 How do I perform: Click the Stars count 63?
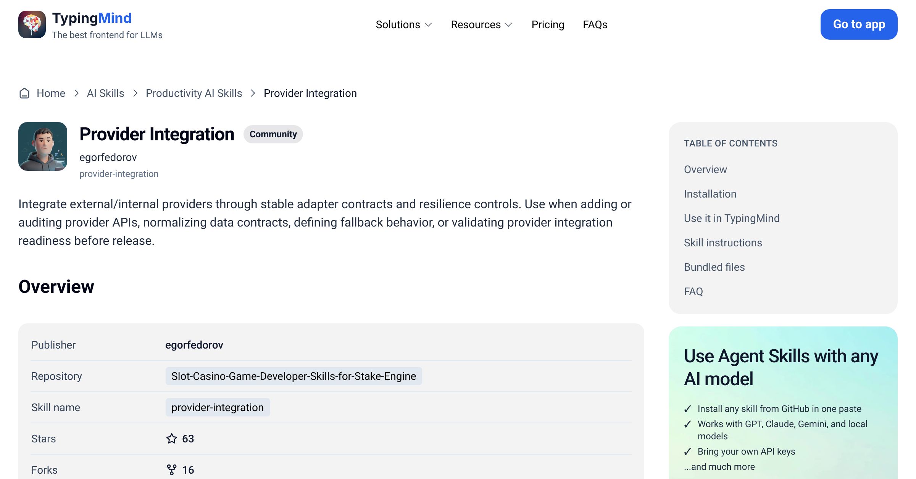click(x=188, y=439)
